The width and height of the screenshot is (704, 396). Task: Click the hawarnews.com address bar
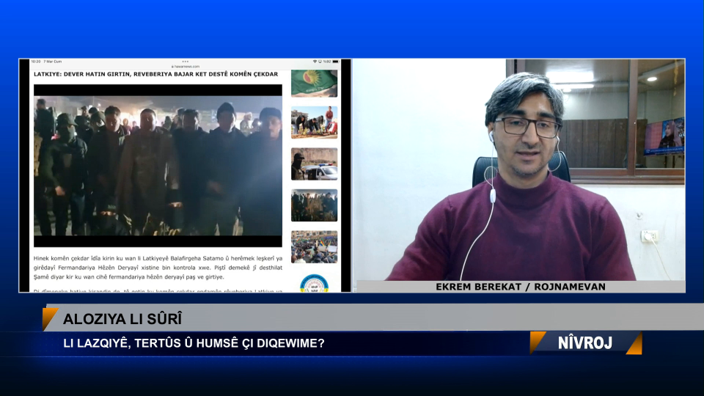185,66
